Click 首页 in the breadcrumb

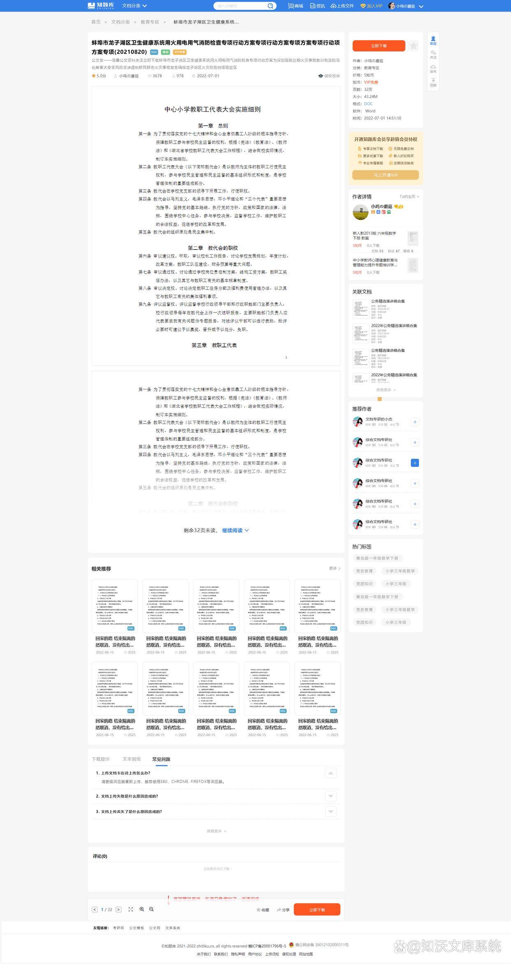pos(96,22)
